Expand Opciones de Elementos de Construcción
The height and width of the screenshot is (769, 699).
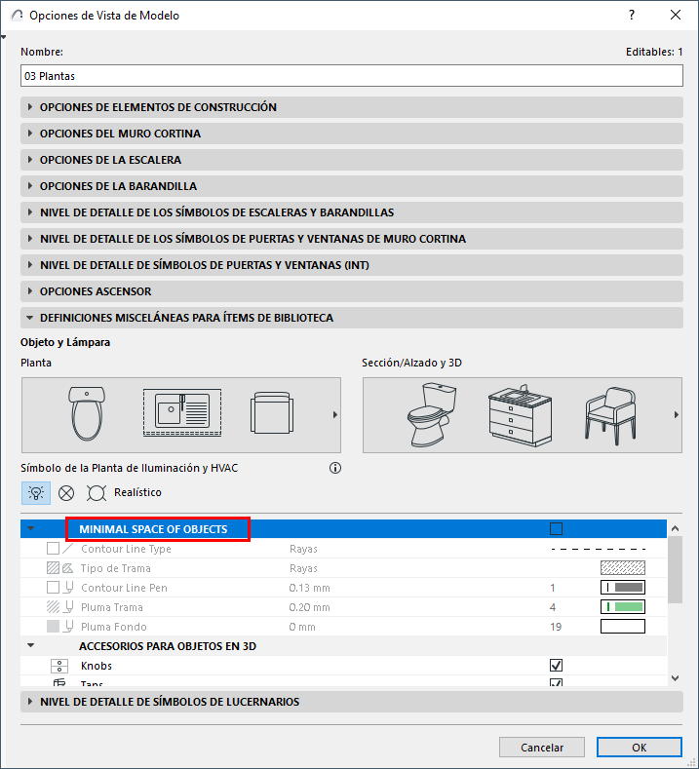click(352, 107)
